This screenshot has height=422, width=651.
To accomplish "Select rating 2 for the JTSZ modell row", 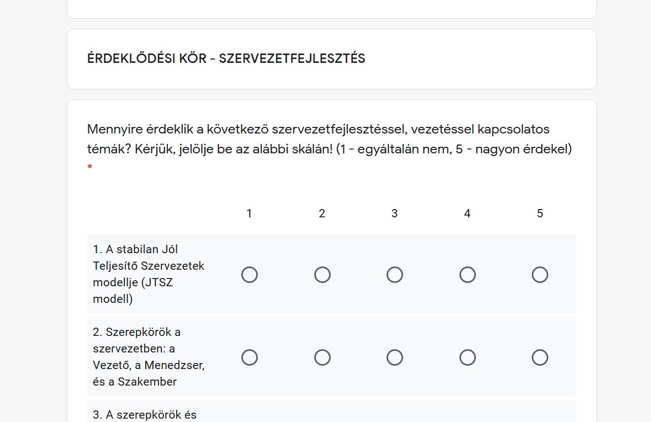I will 322,274.
